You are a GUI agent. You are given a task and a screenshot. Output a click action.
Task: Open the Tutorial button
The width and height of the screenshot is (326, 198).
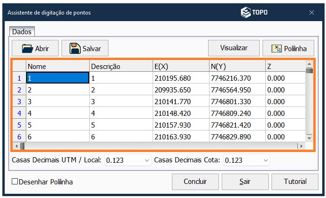point(295,182)
